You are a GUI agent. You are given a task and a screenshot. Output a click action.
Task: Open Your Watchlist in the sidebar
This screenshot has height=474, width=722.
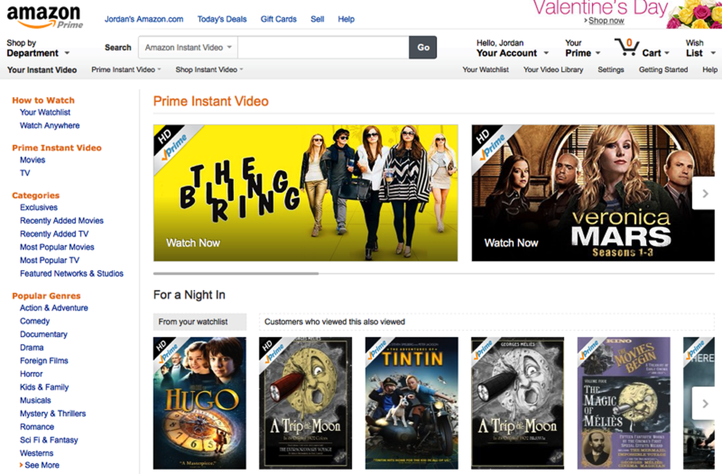[45, 112]
